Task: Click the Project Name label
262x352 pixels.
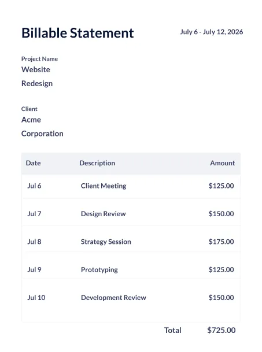Action: 39,59
